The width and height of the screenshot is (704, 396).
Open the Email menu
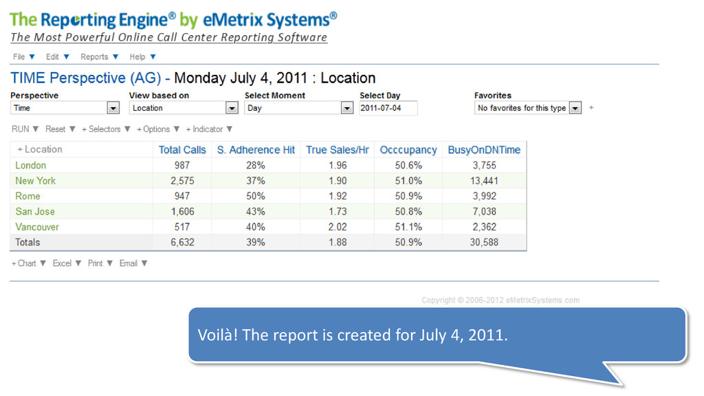(x=133, y=263)
